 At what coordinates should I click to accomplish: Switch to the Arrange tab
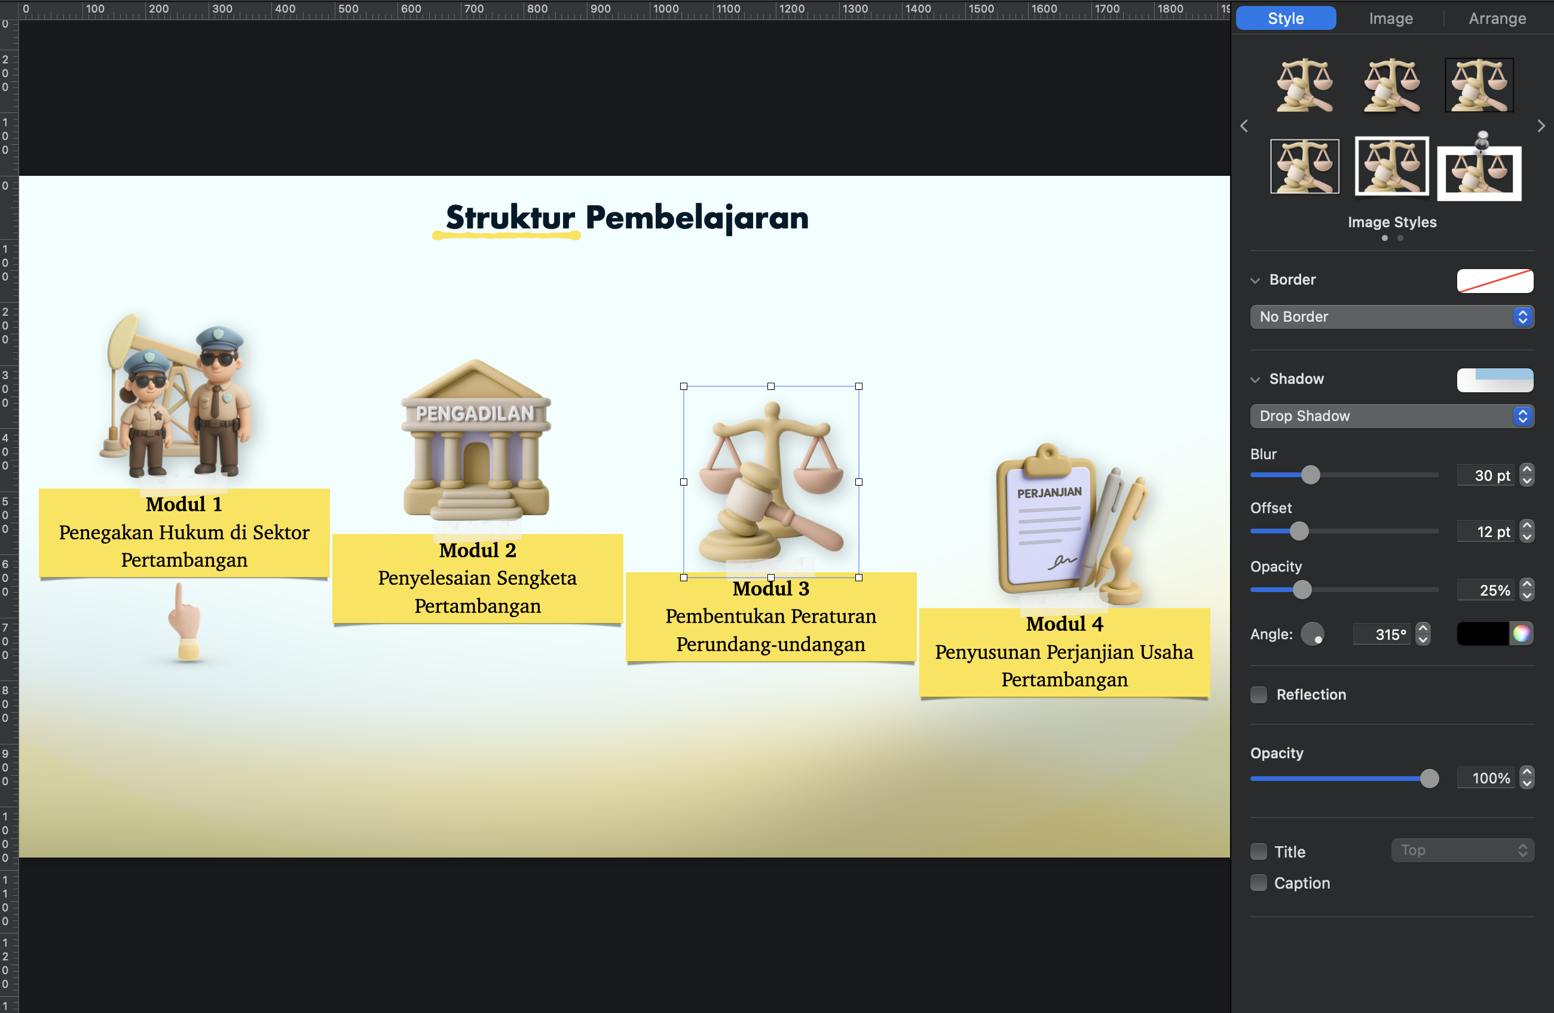coord(1497,19)
